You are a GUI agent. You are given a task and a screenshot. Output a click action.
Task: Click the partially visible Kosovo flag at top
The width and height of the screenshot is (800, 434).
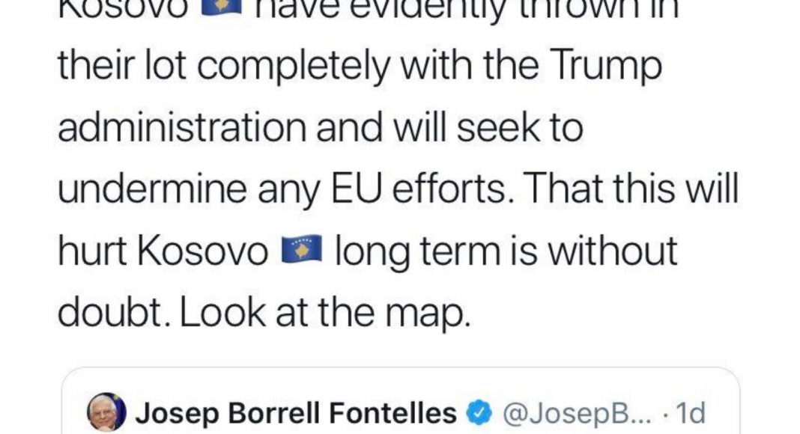(x=219, y=6)
